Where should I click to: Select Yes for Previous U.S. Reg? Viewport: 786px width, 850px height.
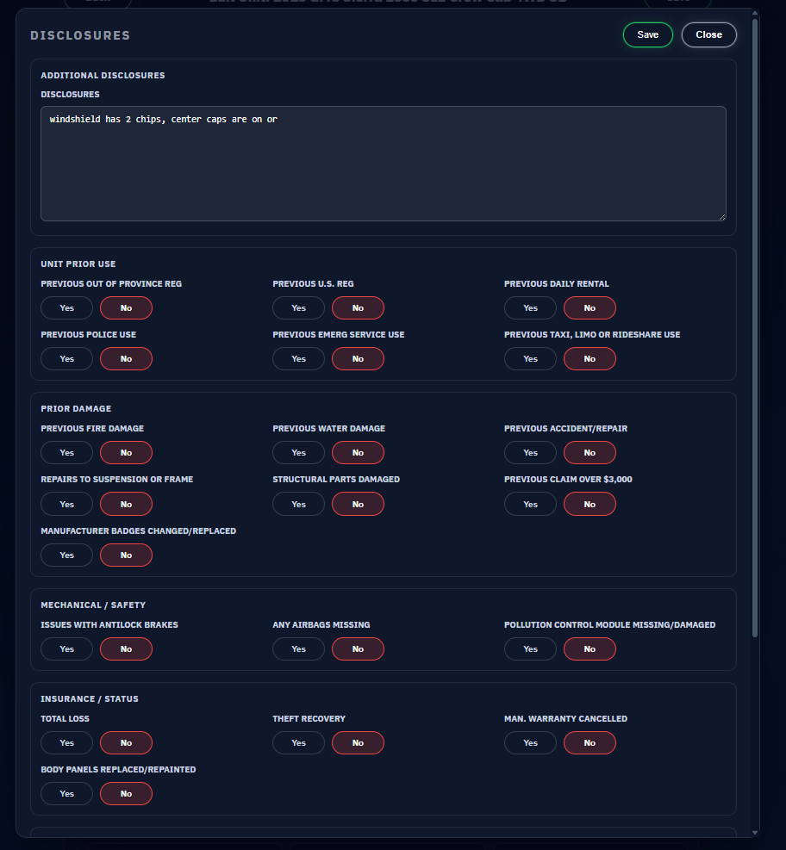(298, 307)
